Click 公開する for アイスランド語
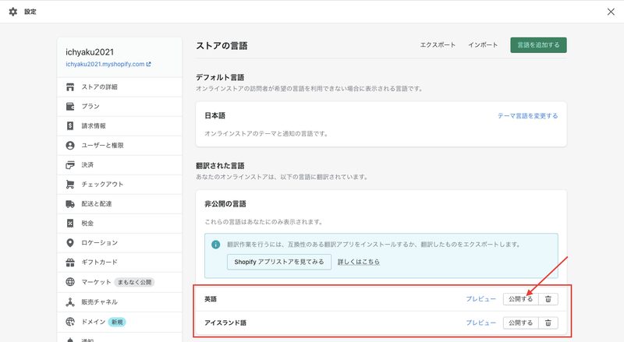This screenshot has width=624, height=342. click(x=520, y=323)
